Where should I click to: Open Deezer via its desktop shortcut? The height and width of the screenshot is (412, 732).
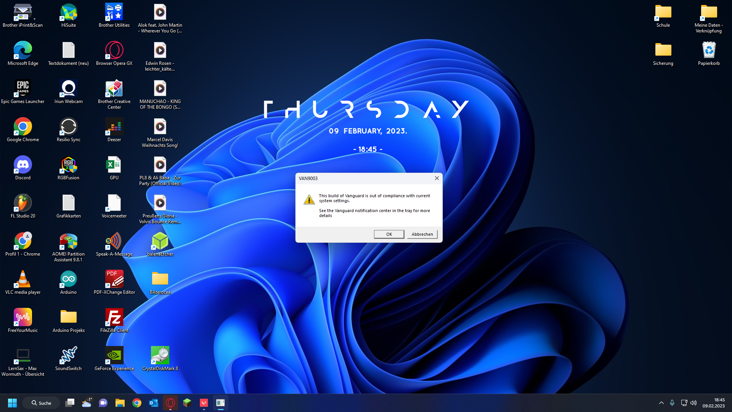[114, 127]
